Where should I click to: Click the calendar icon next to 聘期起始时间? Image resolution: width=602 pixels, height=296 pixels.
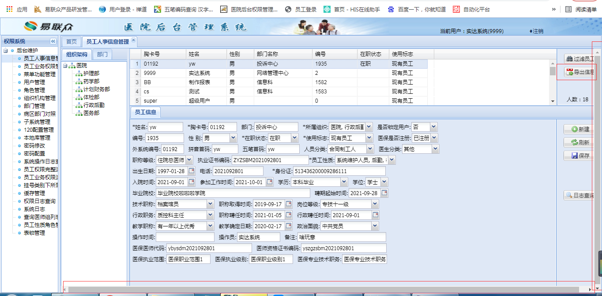click(384, 193)
